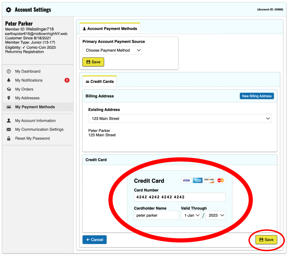The height and width of the screenshot is (256, 288).
Task: Open the expiration year 2023 dropdown
Action: click(x=215, y=215)
